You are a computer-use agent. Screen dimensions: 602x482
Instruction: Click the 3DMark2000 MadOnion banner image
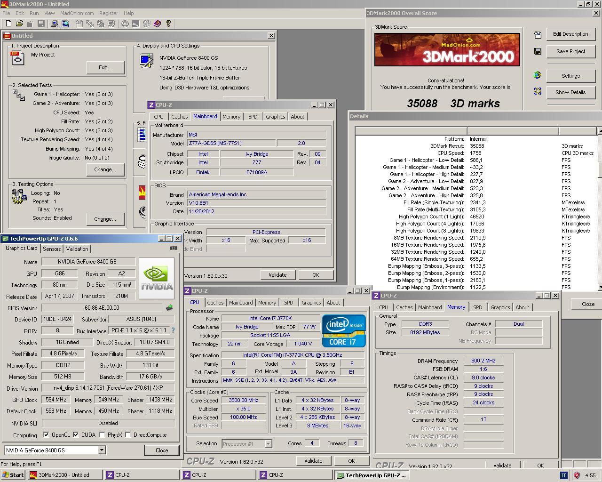coord(447,49)
